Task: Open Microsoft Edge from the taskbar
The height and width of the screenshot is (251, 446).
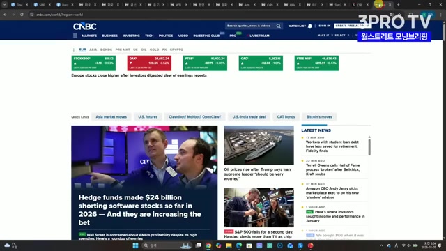Action: (239, 245)
